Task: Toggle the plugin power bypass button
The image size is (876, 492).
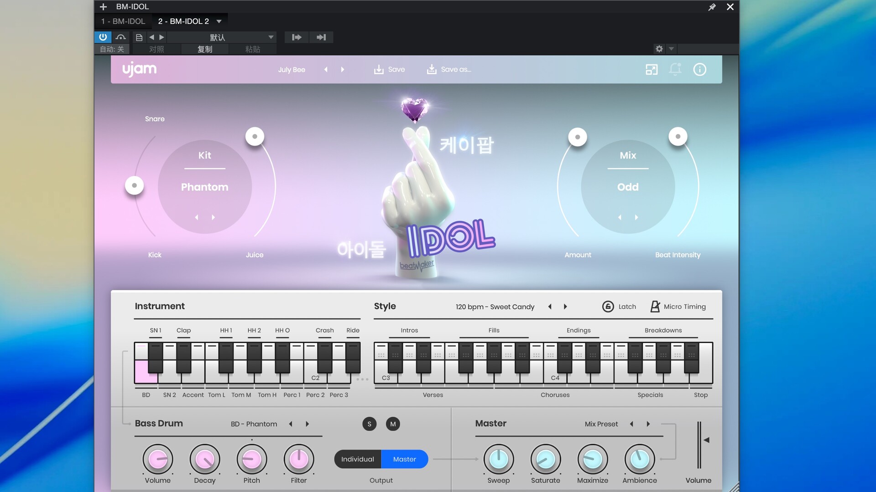Action: tap(103, 37)
